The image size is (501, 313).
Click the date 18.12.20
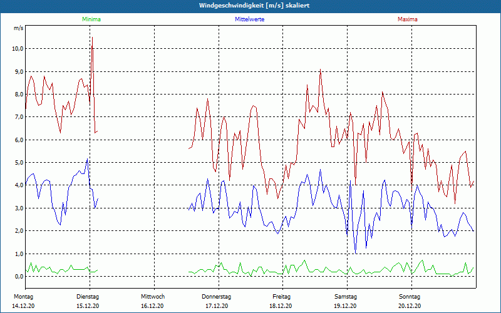click(281, 306)
